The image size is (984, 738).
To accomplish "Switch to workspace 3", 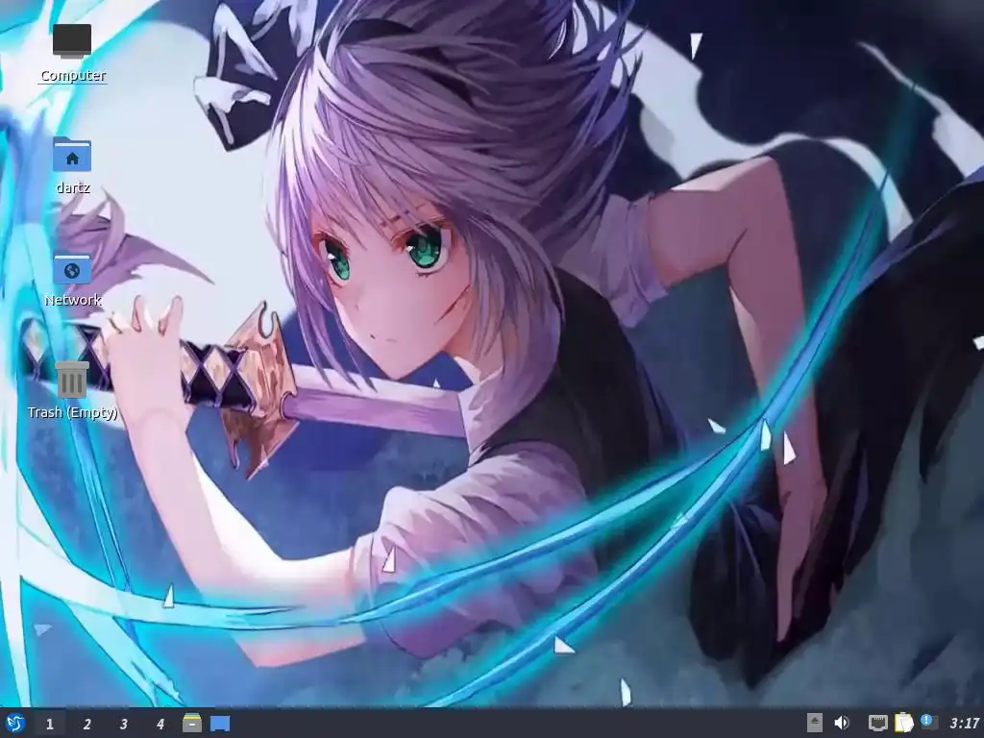I will pyautogui.click(x=123, y=725).
